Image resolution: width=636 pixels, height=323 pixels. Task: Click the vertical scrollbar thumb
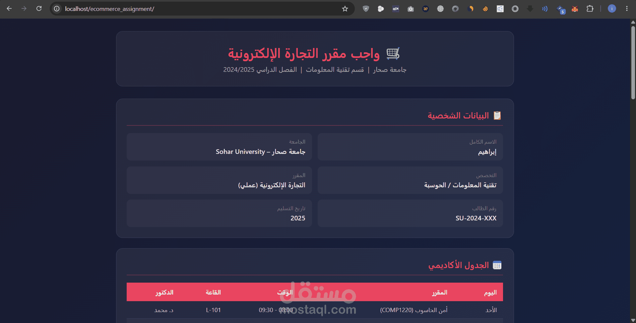[x=633, y=63]
